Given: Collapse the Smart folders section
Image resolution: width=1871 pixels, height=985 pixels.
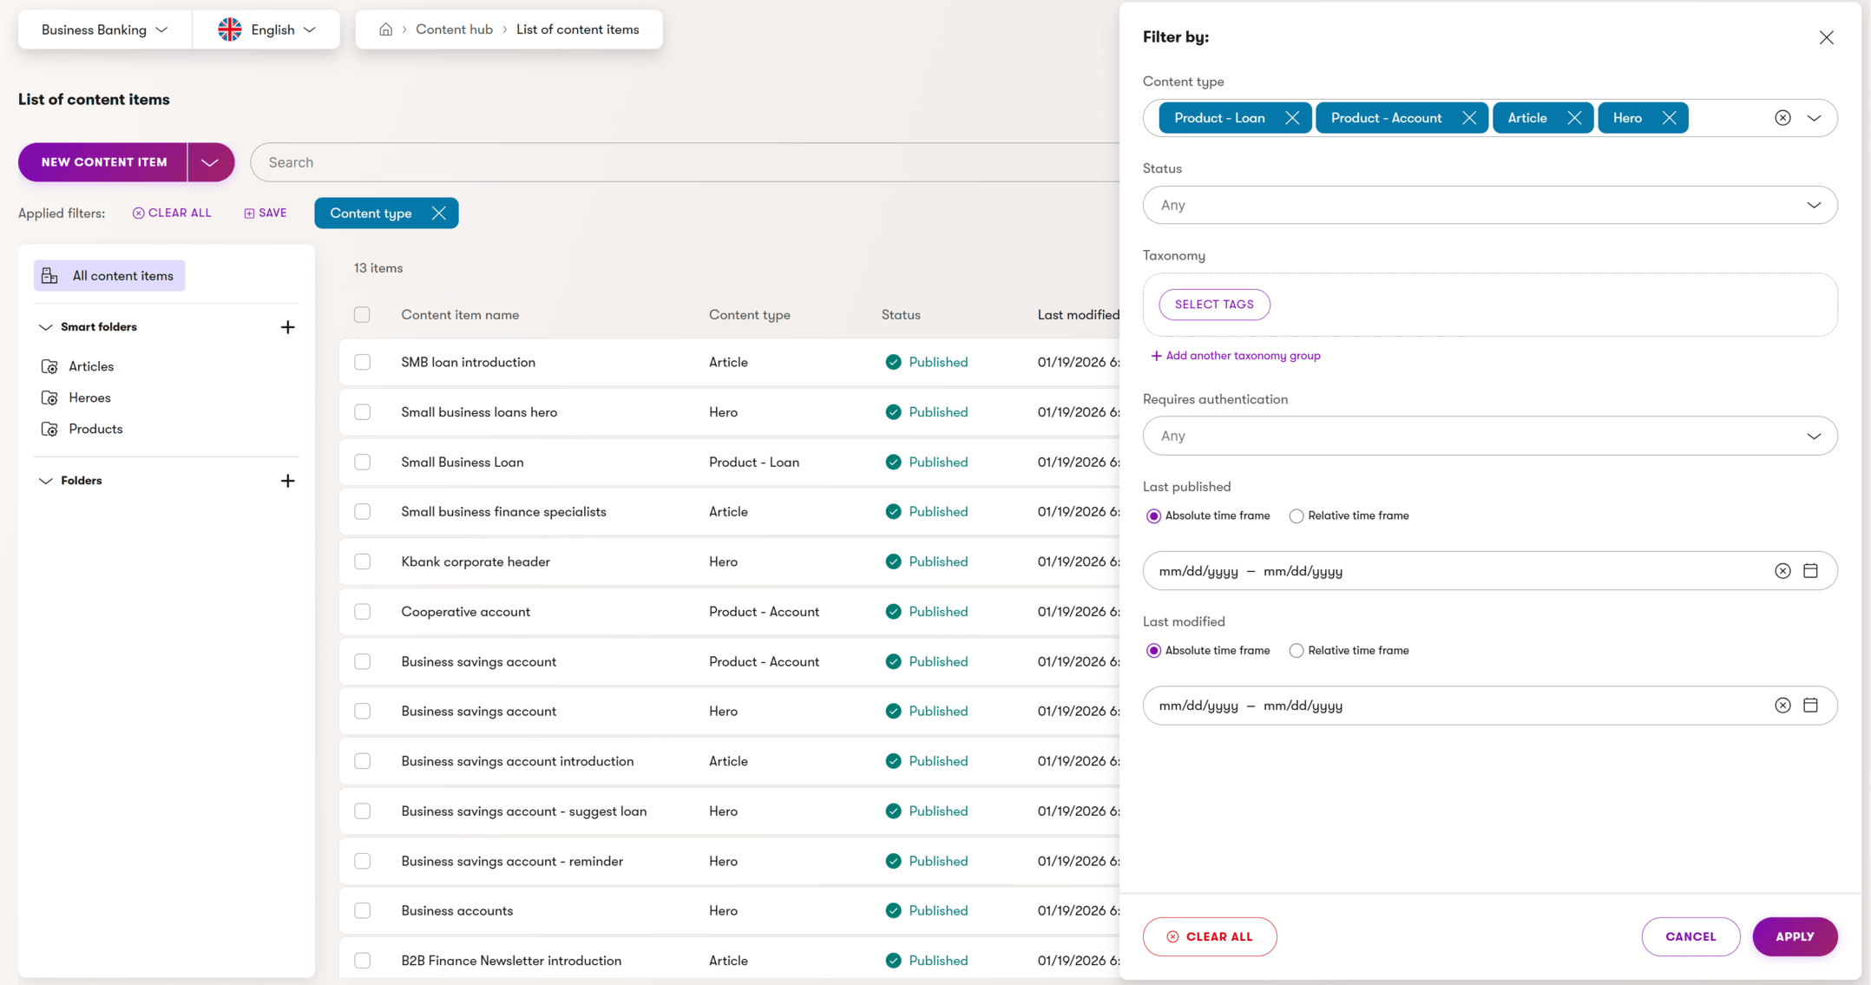Looking at the screenshot, I should (45, 326).
